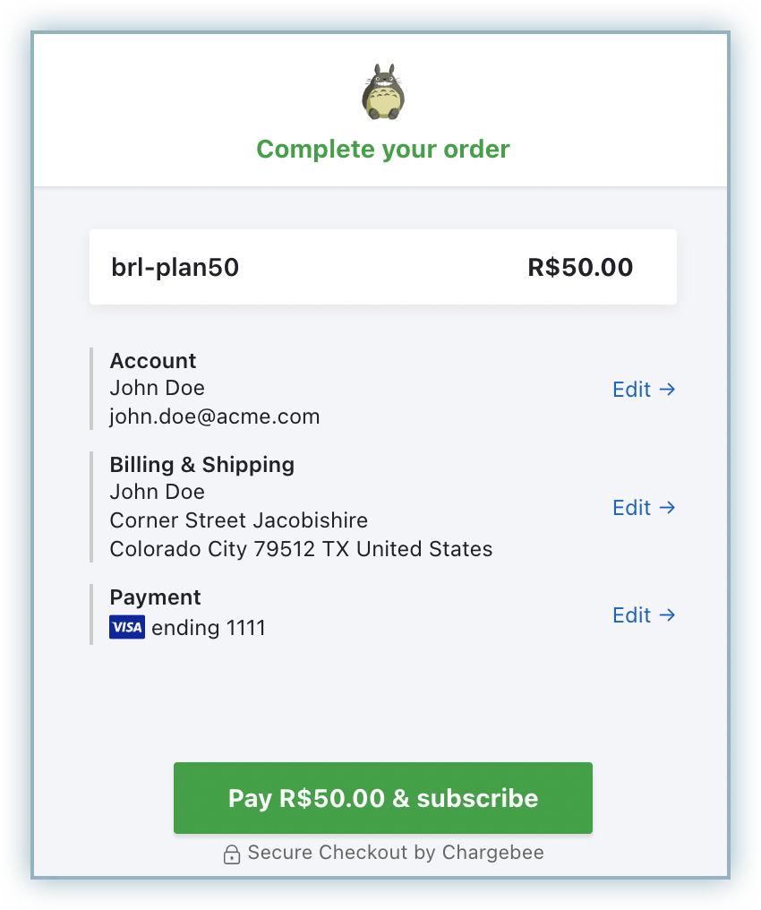Click the Account section heading
The height and width of the screenshot is (910, 761).
153,361
